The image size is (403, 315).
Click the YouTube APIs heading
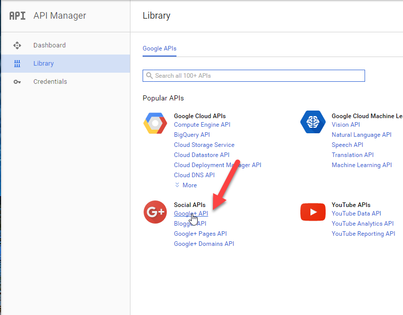click(351, 205)
